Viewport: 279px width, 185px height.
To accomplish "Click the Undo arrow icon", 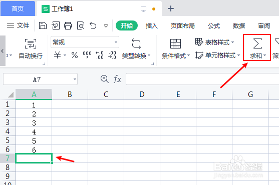I will coord(93,25).
